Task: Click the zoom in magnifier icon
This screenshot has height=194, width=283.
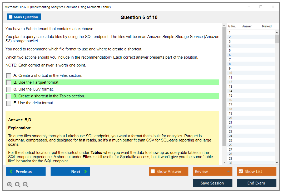Action: tap(9, 184)
